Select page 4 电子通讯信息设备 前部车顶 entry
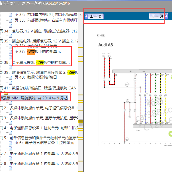The width and height of the screenshot is (172, 172). (39, 128)
